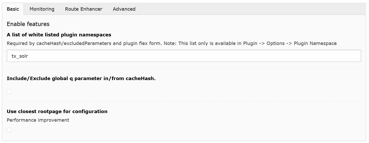Enable the global q parameter cacheHash checkbox
This screenshot has width=369, height=143.
pos(9,92)
